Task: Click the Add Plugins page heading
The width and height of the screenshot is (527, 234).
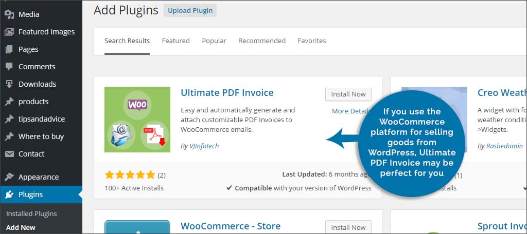Action: (x=126, y=10)
